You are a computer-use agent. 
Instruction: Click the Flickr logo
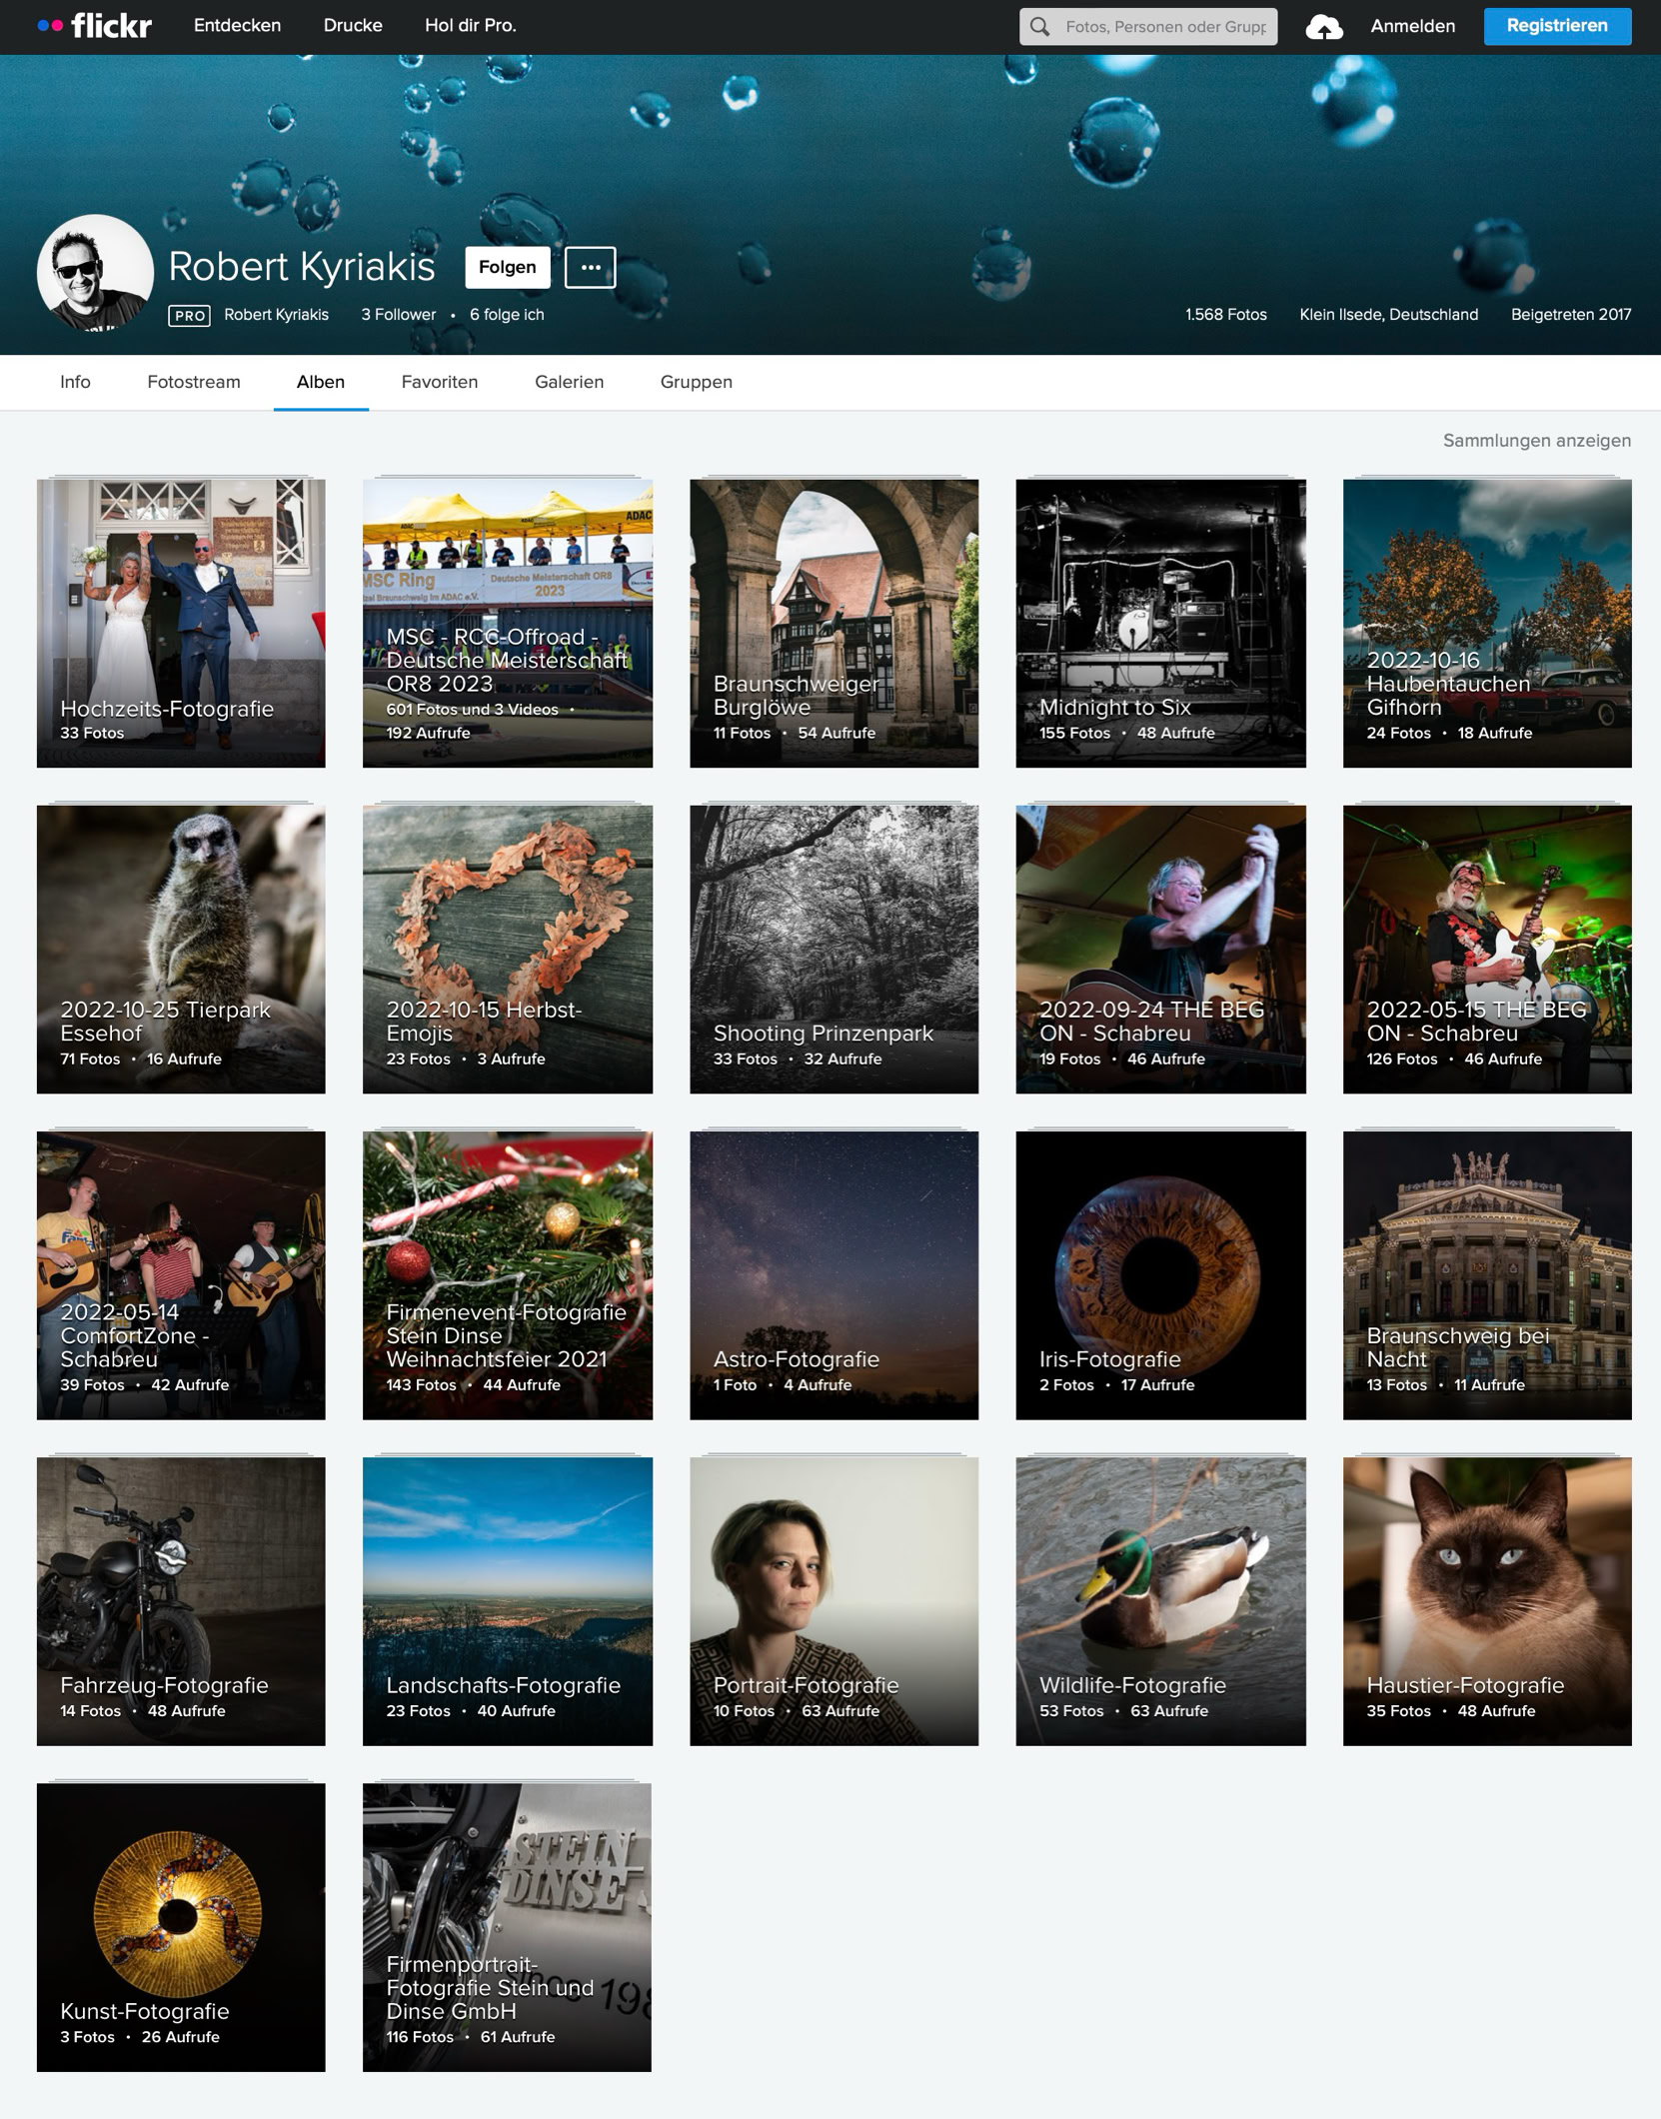click(95, 26)
